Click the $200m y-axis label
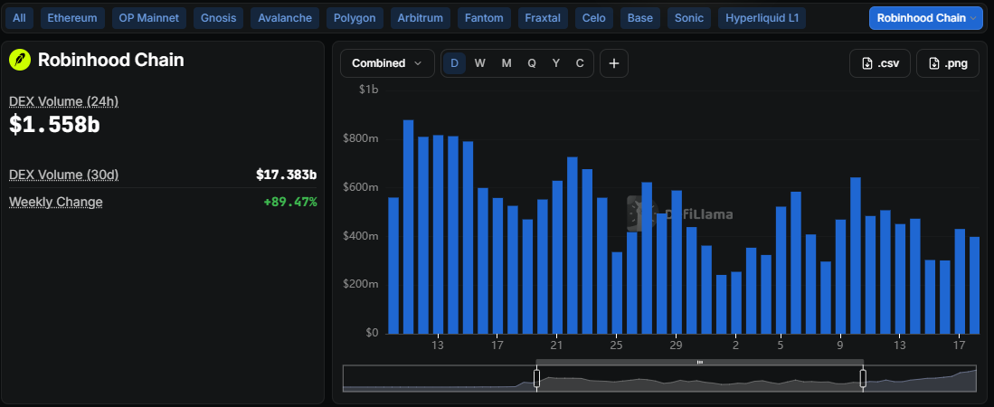 click(x=361, y=285)
